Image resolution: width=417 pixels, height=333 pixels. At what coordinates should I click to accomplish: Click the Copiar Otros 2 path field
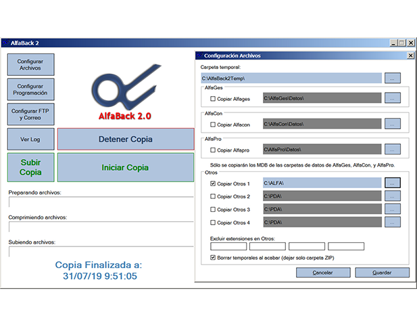click(x=322, y=196)
